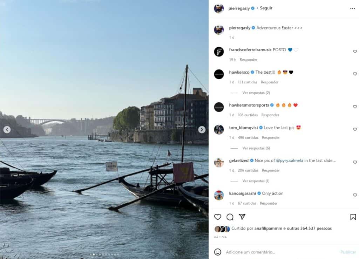
Task: Click Responder on kanoaigarashi's comment
Action: point(269,203)
